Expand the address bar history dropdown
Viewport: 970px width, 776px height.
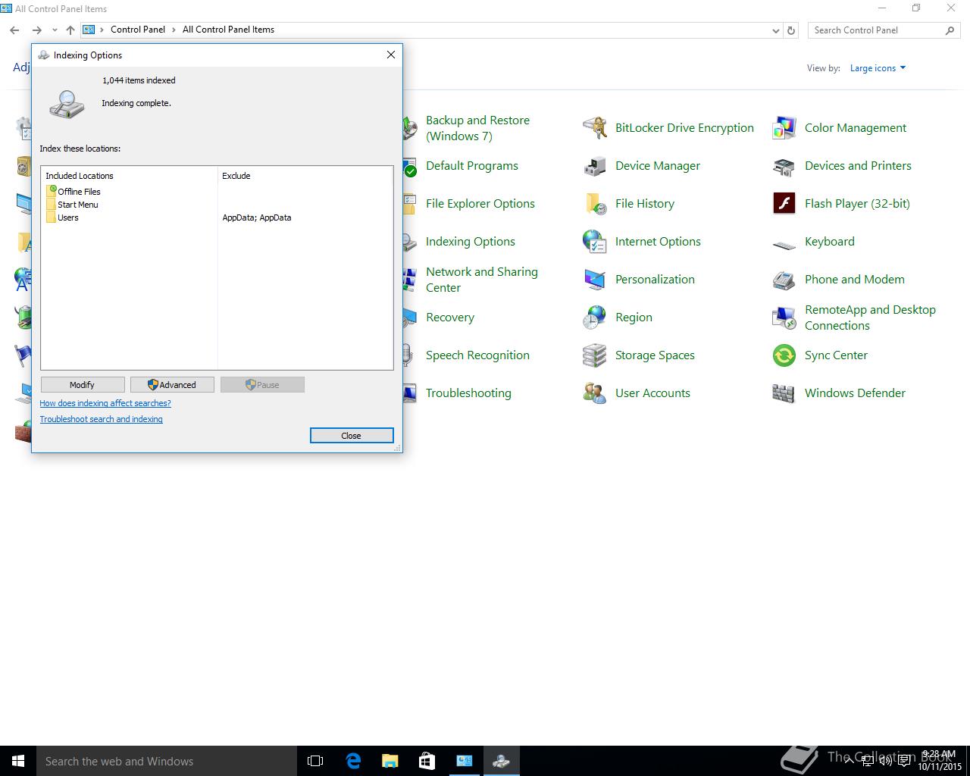(775, 30)
